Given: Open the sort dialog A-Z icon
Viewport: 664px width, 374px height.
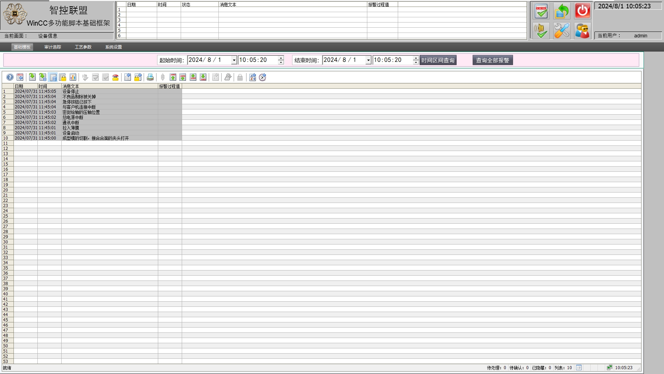Looking at the screenshot, I should coord(252,77).
